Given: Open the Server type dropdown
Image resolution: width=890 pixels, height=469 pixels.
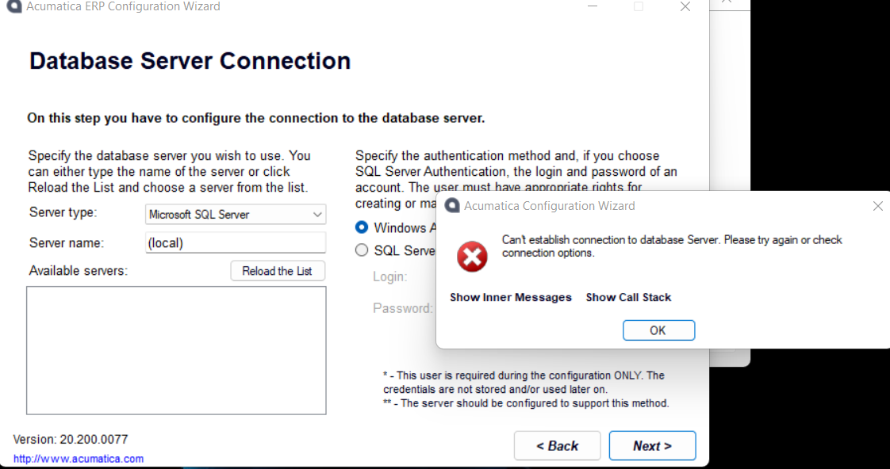Looking at the screenshot, I should pos(236,215).
